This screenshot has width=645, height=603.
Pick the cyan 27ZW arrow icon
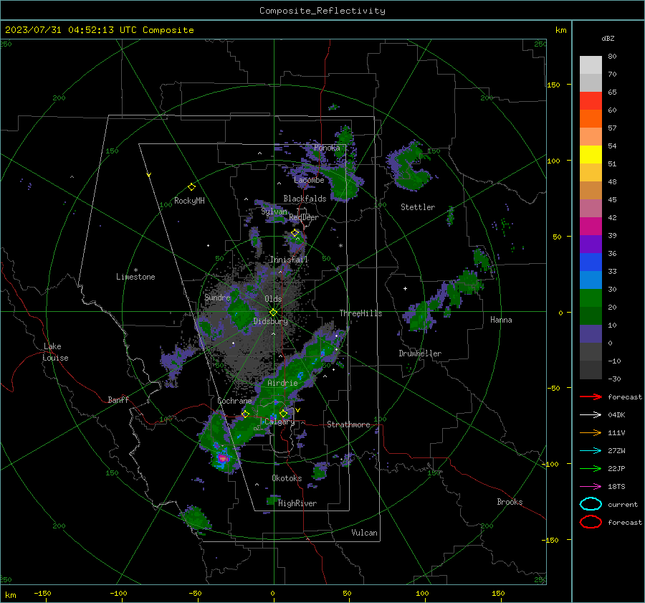pos(591,451)
